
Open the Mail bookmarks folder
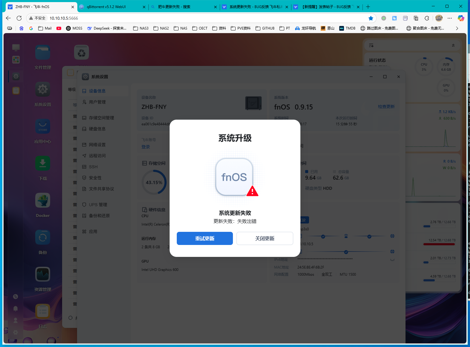(45, 28)
